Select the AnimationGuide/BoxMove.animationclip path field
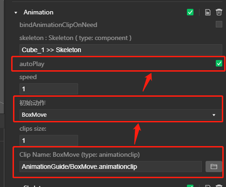This screenshot has height=187, width=226. 111,167
